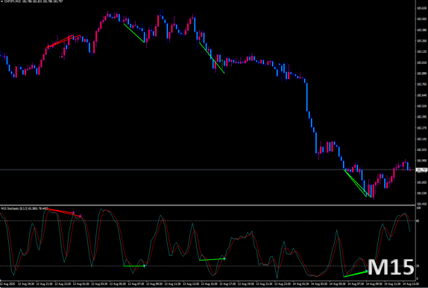Click the 13 Aug 05:30 time label
This screenshot has height=288, width=428.
[118, 284]
